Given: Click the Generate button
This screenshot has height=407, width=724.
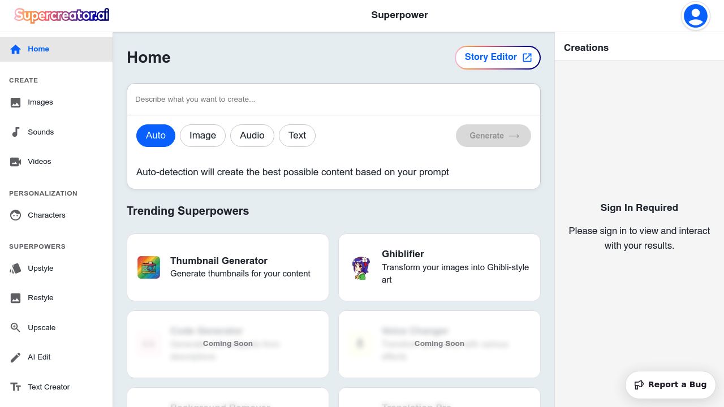Looking at the screenshot, I should pos(493,136).
